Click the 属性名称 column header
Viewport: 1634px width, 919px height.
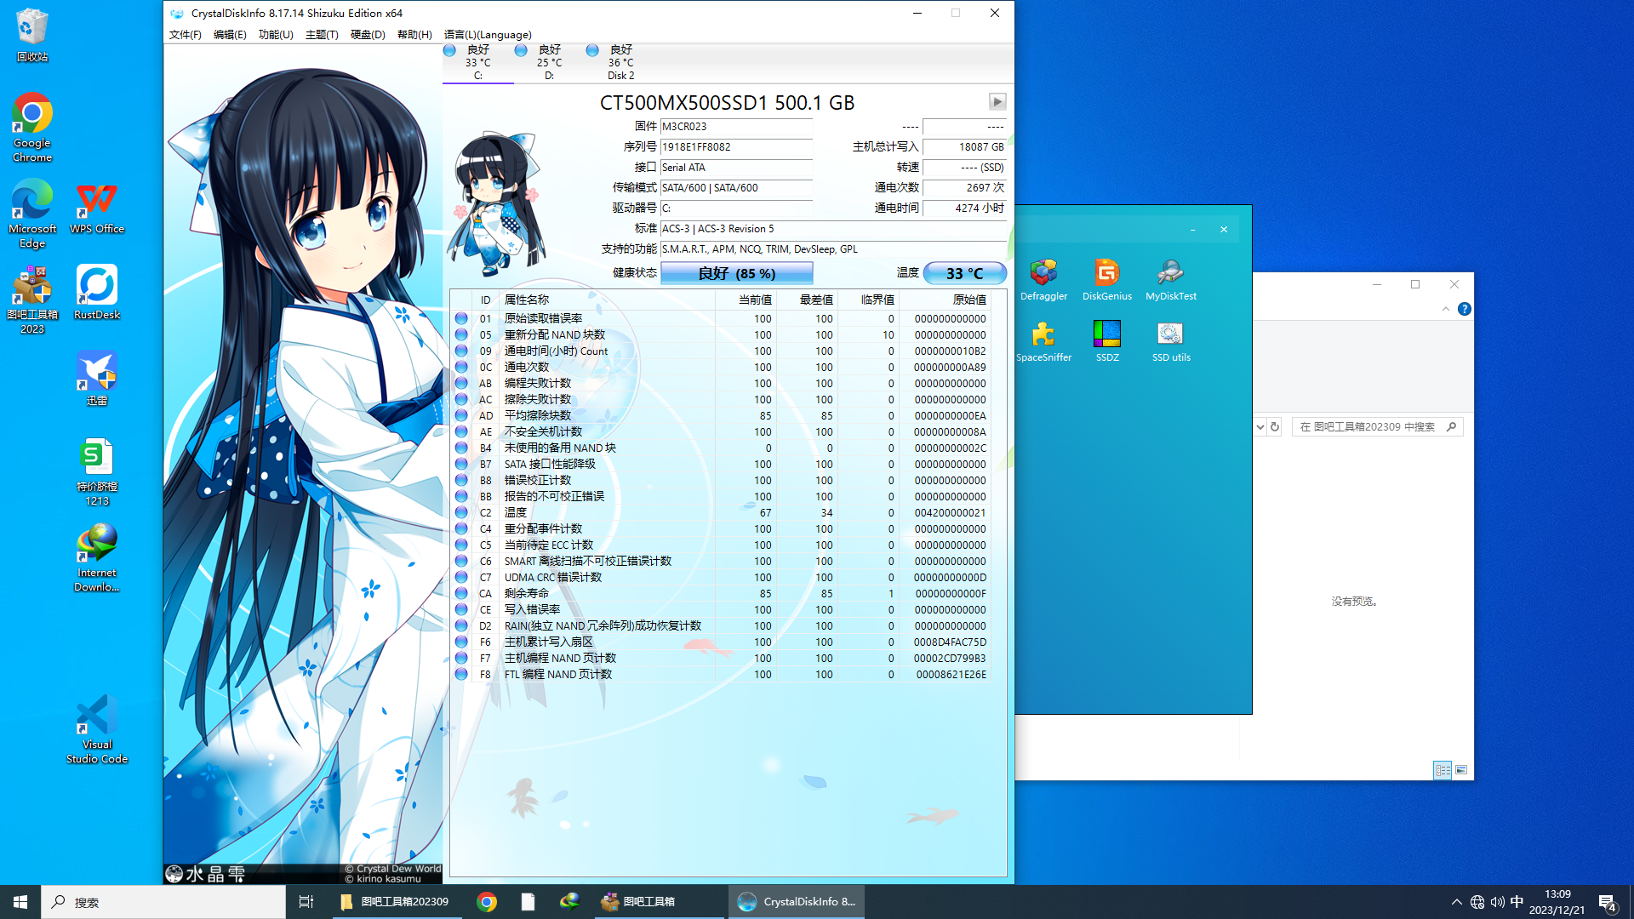(608, 300)
